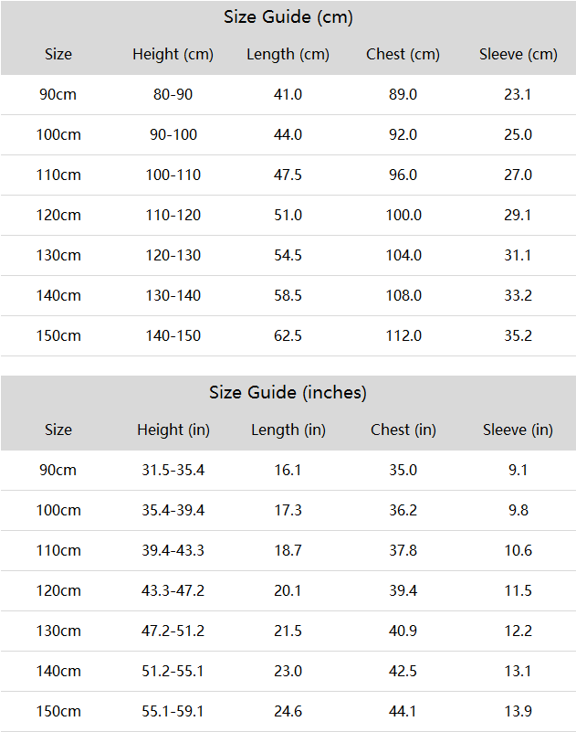This screenshot has height=732, width=576.
Task: Select the Chest (in) column header
Action: (403, 430)
